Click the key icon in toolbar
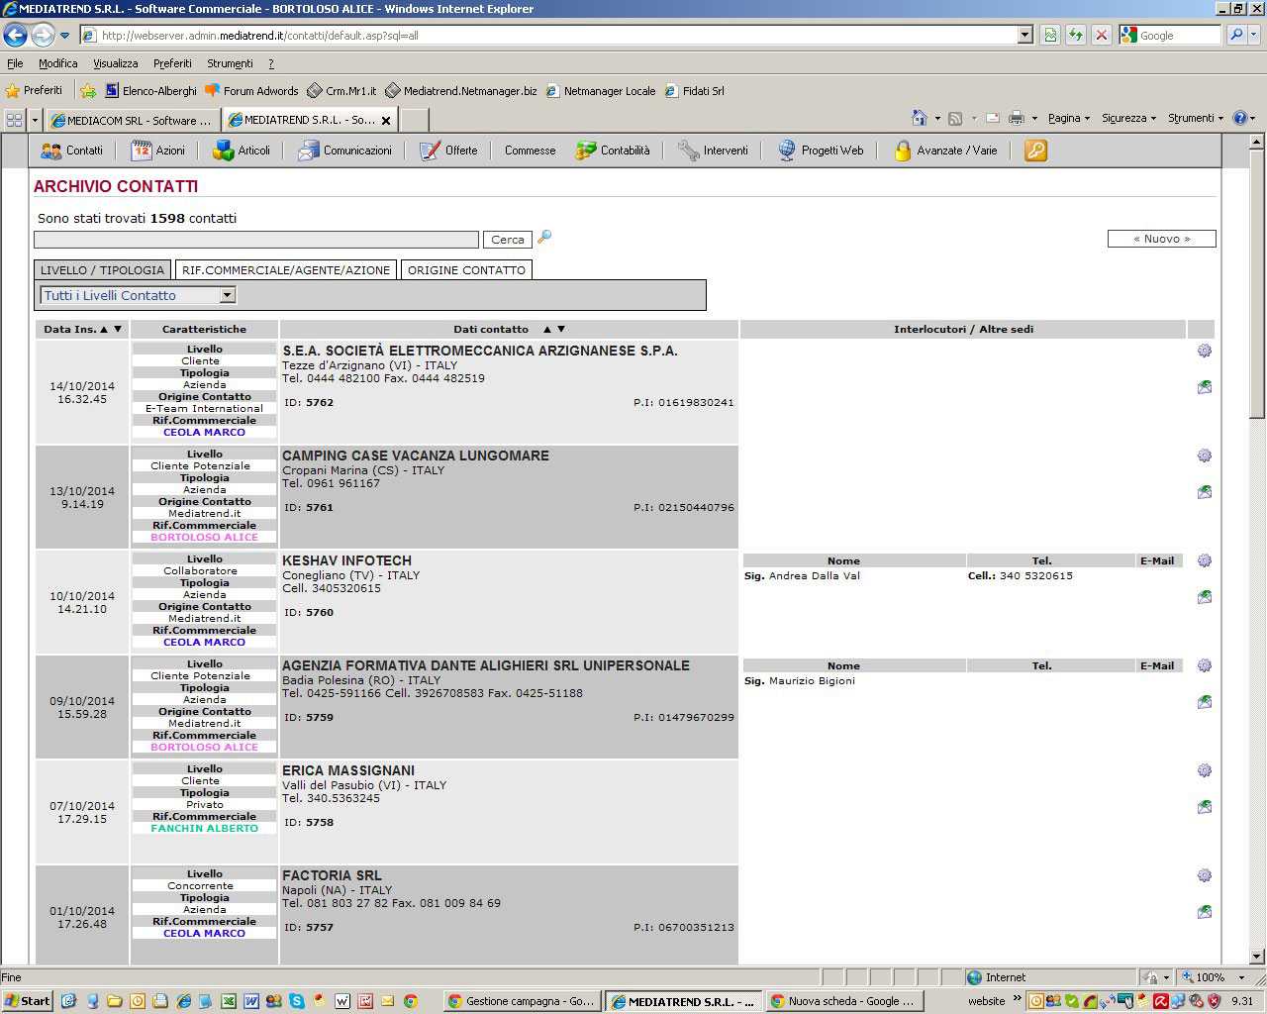This screenshot has height=1014, width=1267. pos(1035,151)
